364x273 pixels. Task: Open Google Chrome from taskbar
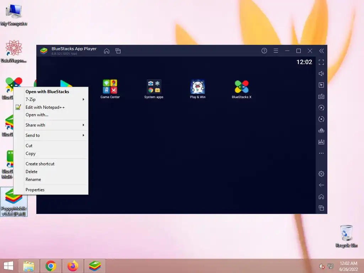(x=50, y=266)
